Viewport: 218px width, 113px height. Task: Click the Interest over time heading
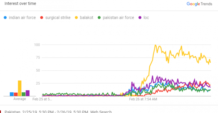point(20,4)
